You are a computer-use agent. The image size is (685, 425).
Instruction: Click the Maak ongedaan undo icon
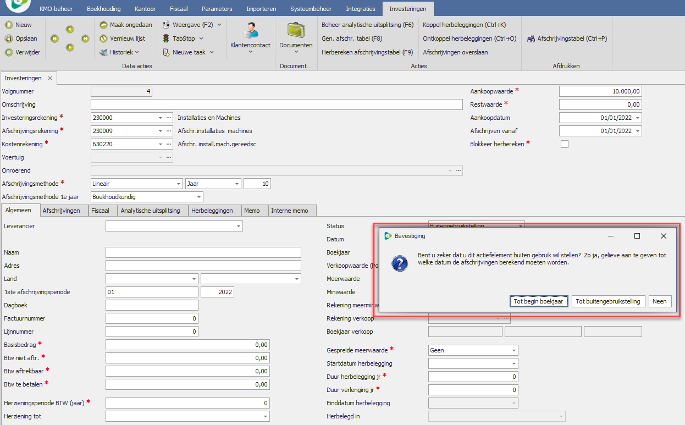point(104,25)
